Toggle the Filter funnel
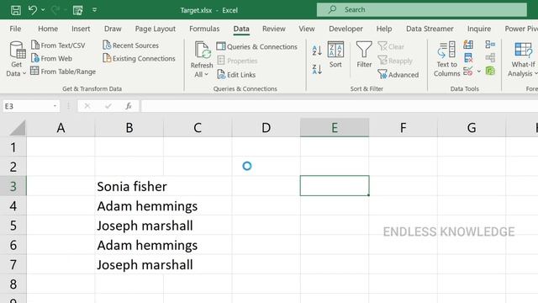 click(364, 55)
